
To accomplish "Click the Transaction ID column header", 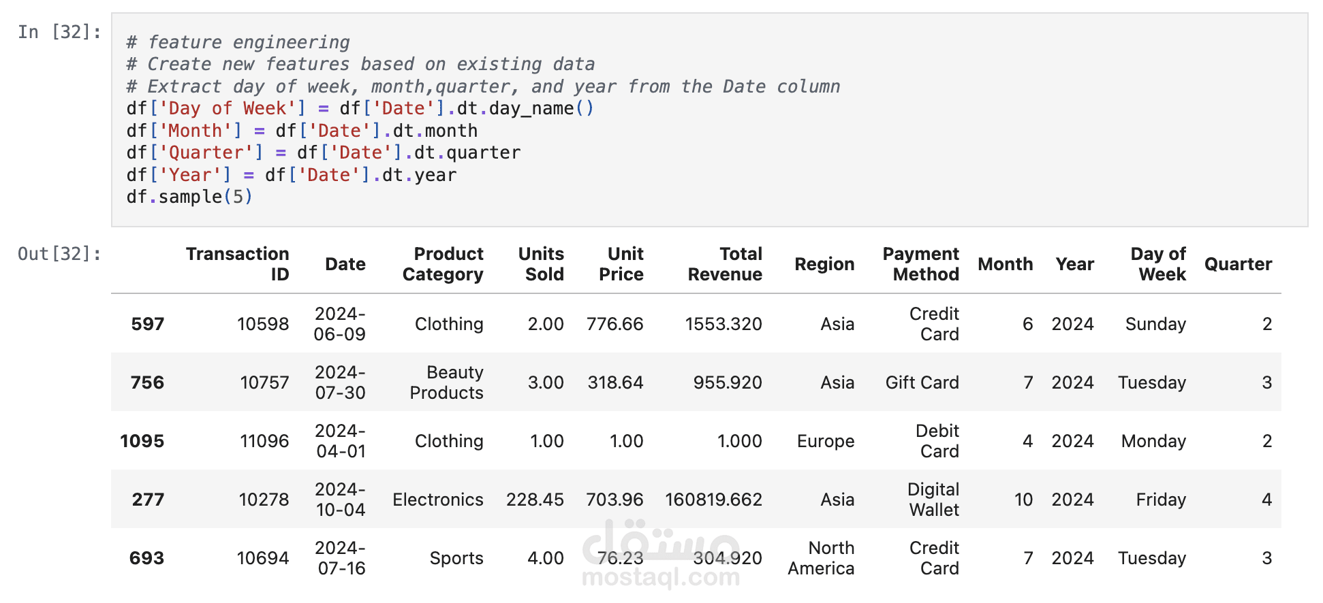I will point(237,264).
